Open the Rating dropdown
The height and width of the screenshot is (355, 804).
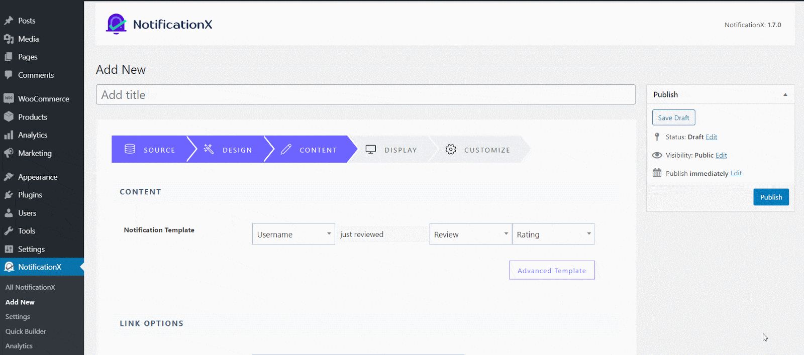point(553,234)
